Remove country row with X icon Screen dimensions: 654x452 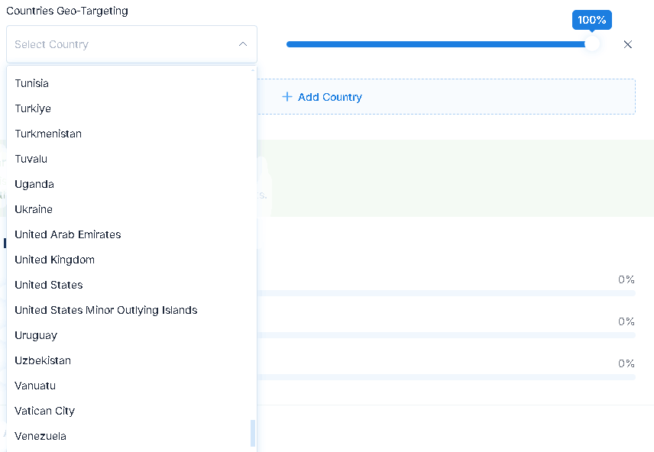tap(627, 44)
